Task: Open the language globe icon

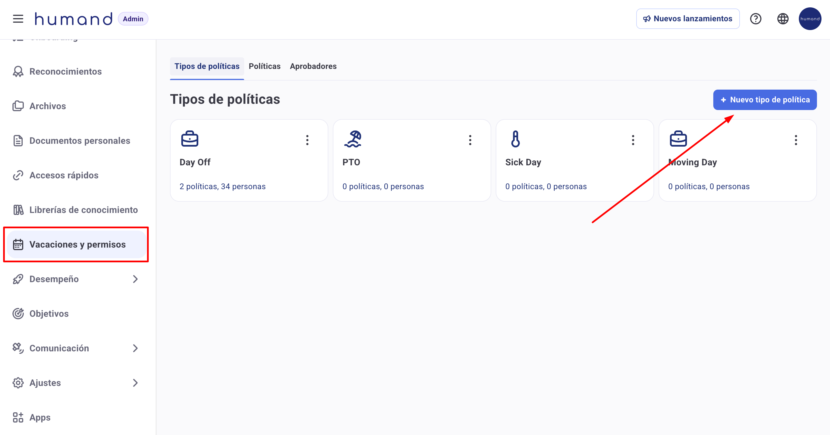Action: coord(783,19)
